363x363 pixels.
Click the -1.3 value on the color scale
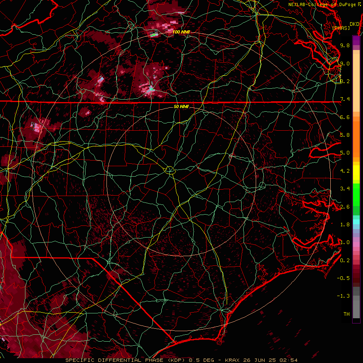343,296
